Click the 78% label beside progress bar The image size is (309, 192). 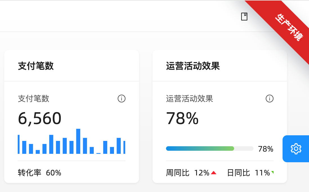point(265,149)
